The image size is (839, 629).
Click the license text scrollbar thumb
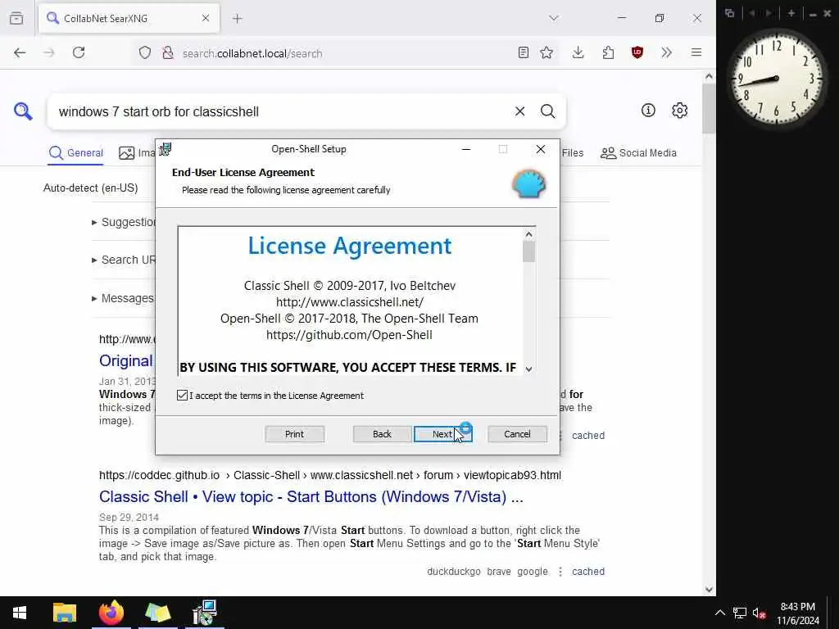pyautogui.click(x=528, y=251)
